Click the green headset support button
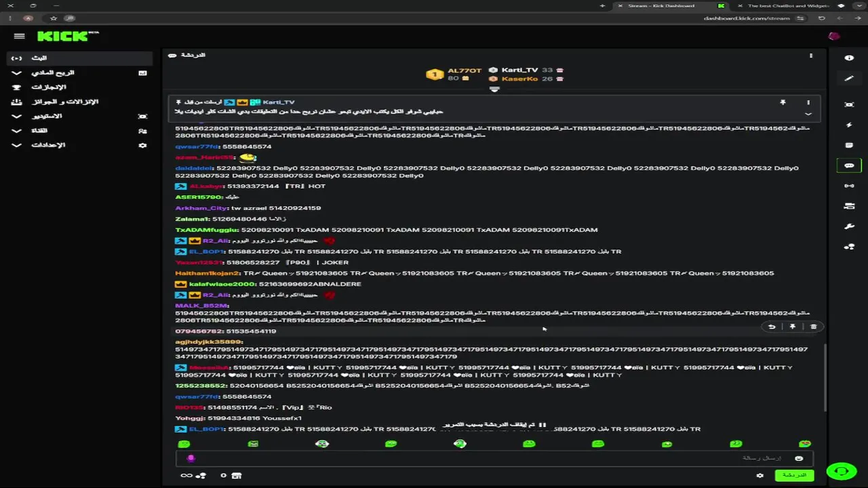Viewport: 868px width, 488px height. [x=842, y=471]
